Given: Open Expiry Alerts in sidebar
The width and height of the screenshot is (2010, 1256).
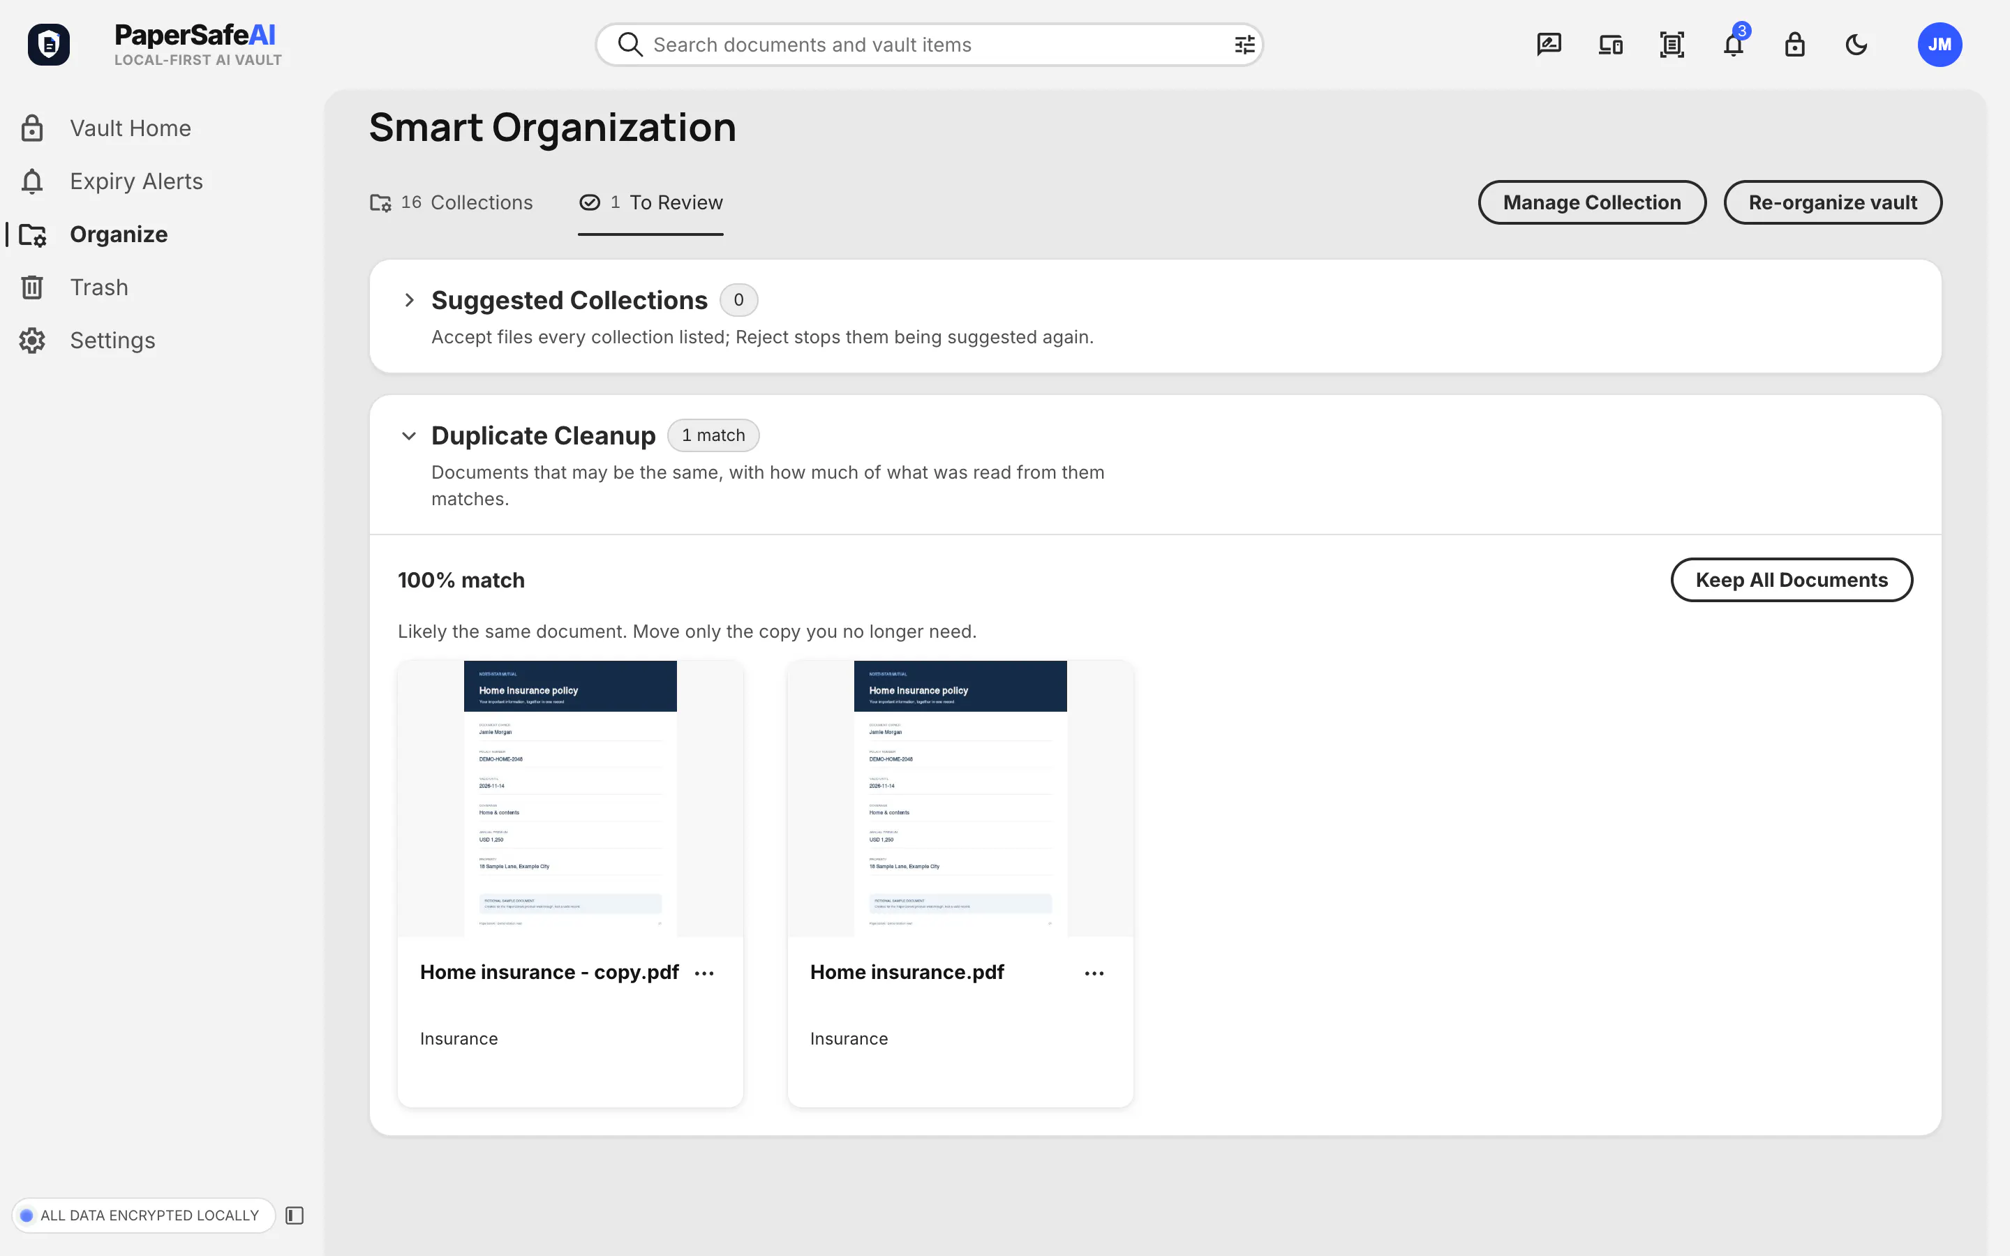Looking at the screenshot, I should tap(136, 181).
